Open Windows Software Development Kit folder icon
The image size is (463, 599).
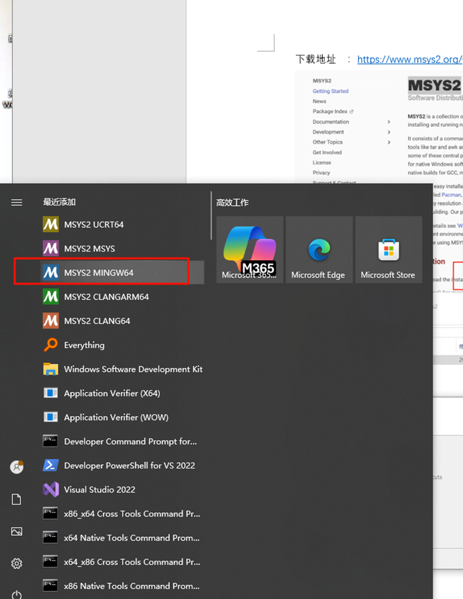(51, 369)
